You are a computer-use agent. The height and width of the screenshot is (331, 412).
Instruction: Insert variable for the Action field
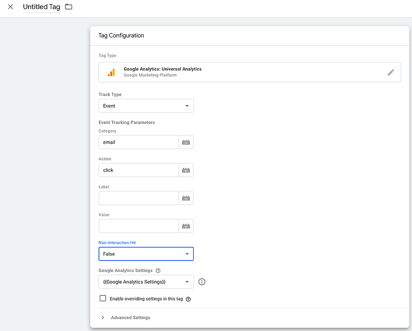(186, 170)
